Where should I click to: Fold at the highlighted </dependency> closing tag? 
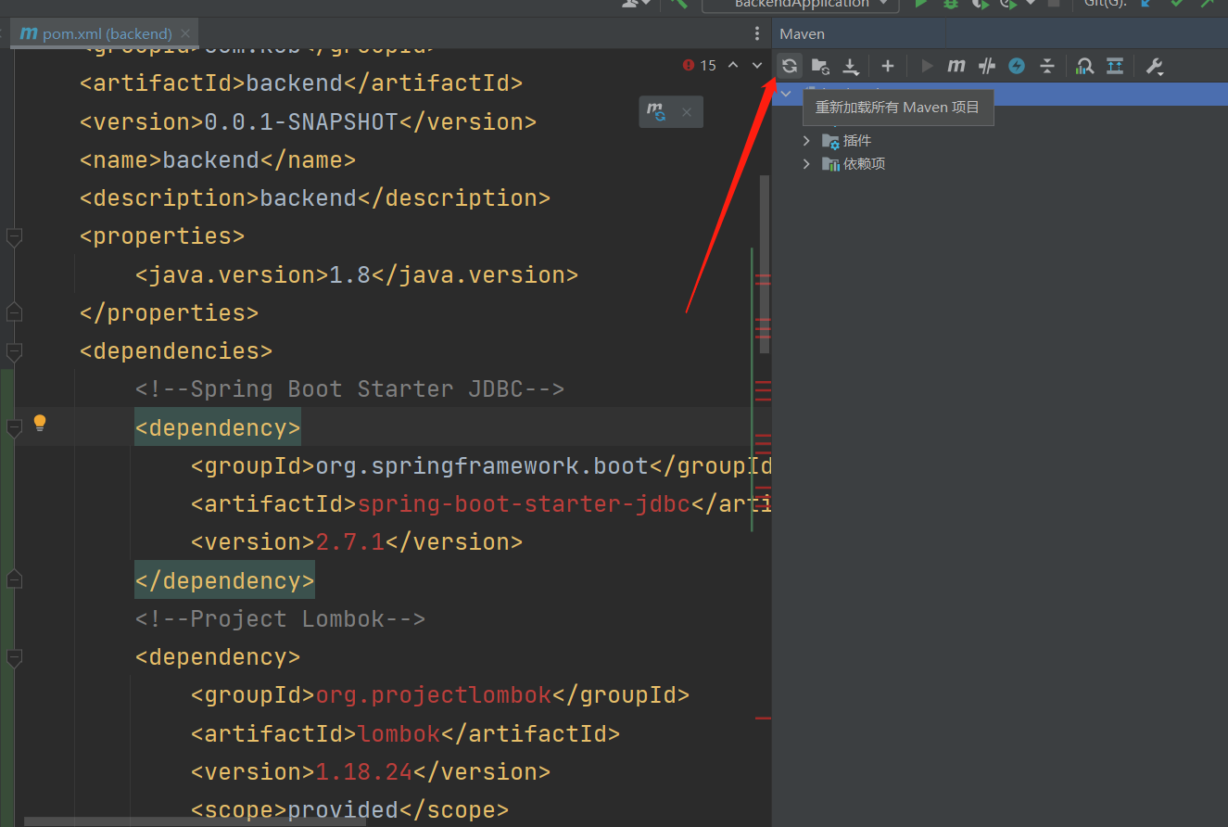coord(14,580)
